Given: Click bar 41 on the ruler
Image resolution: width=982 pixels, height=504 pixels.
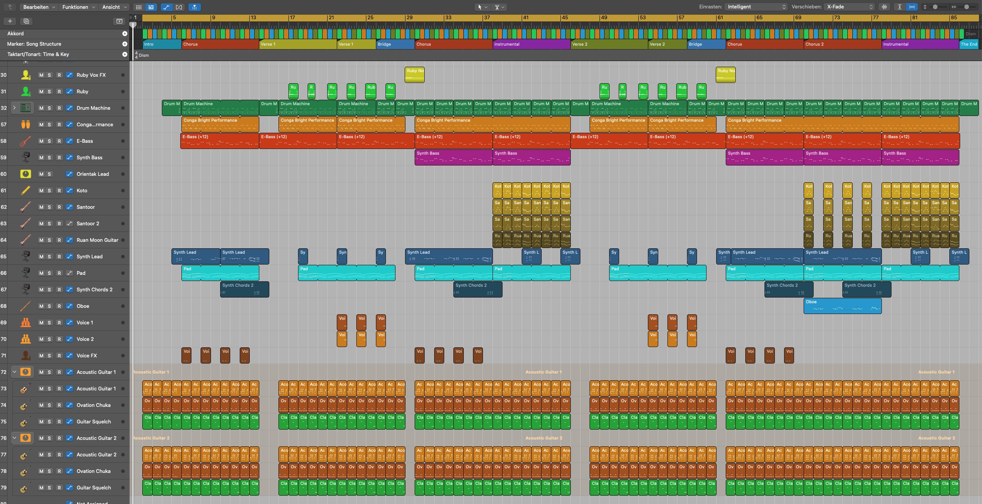Looking at the screenshot, I should point(526,18).
